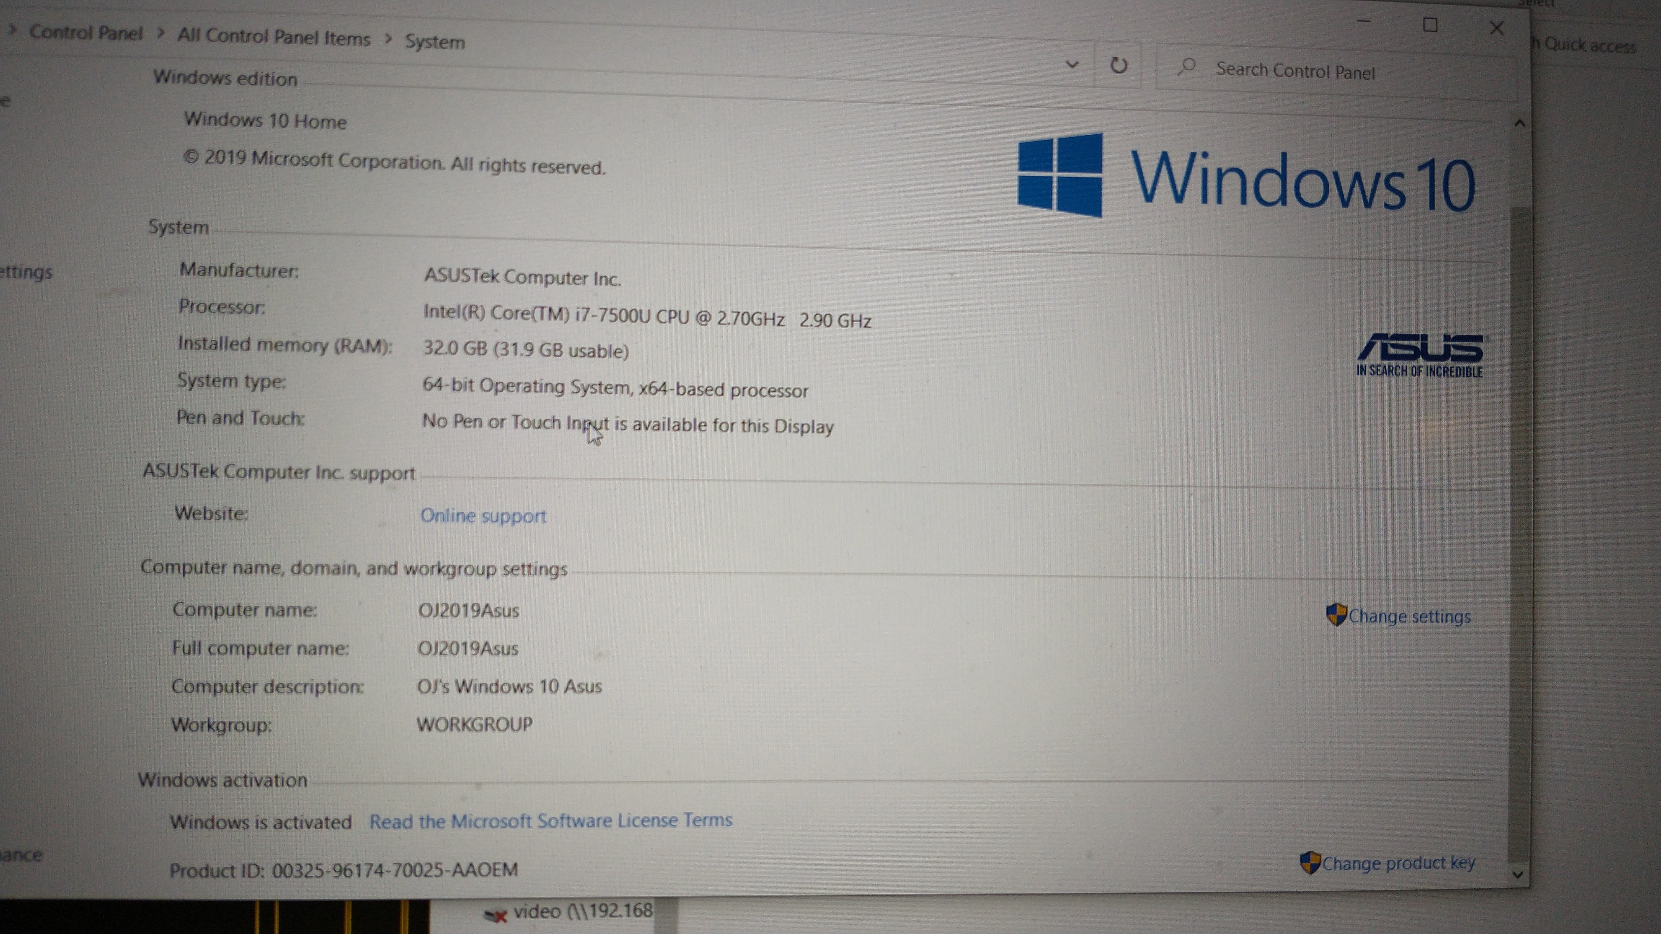
Task: Click the Intel Core i7-7500U processor value
Action: (x=647, y=316)
